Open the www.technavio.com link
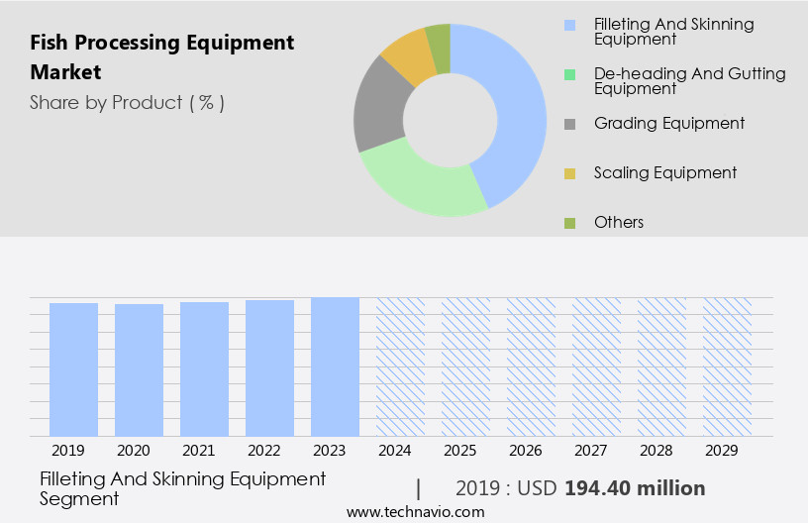 pos(415,511)
